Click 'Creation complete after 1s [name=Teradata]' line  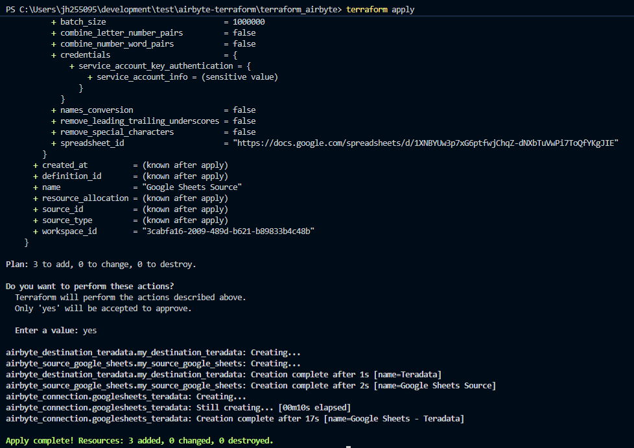pyautogui.click(x=224, y=374)
